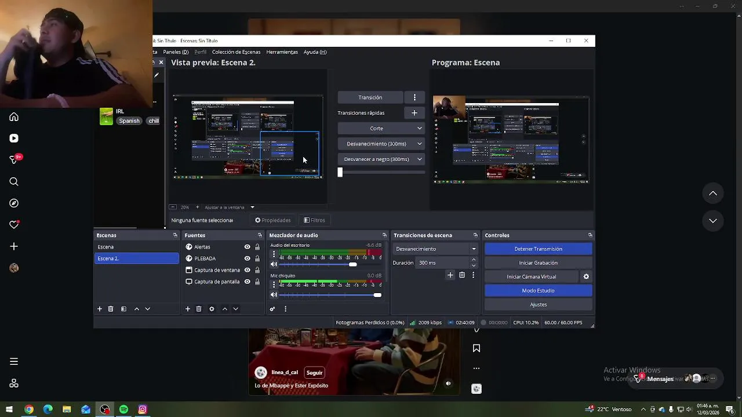Open transition properties three-dot menu
The width and height of the screenshot is (742, 417).
click(473, 275)
